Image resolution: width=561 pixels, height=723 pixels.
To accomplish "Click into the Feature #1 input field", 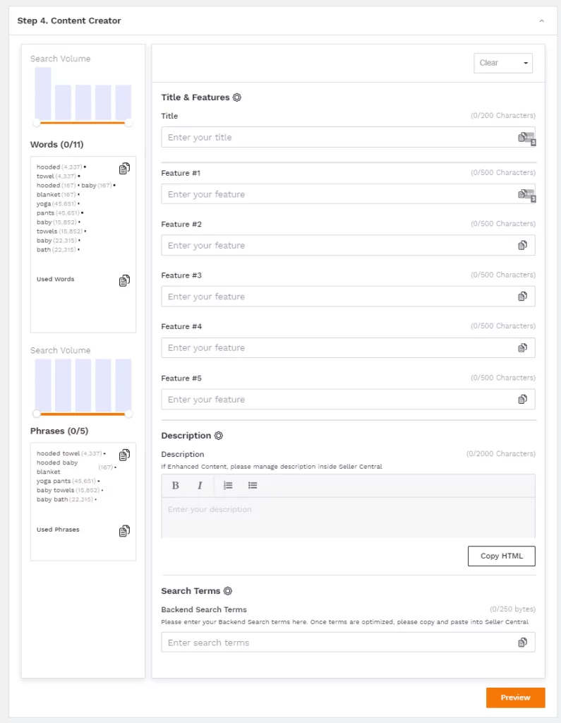I will coord(339,194).
